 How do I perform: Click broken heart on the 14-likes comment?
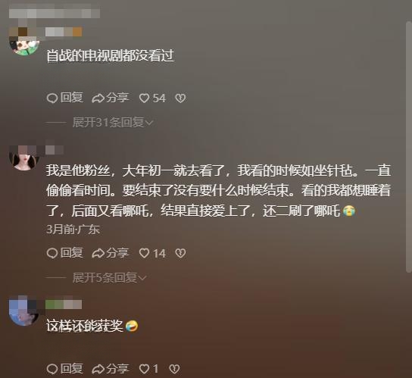point(180,254)
